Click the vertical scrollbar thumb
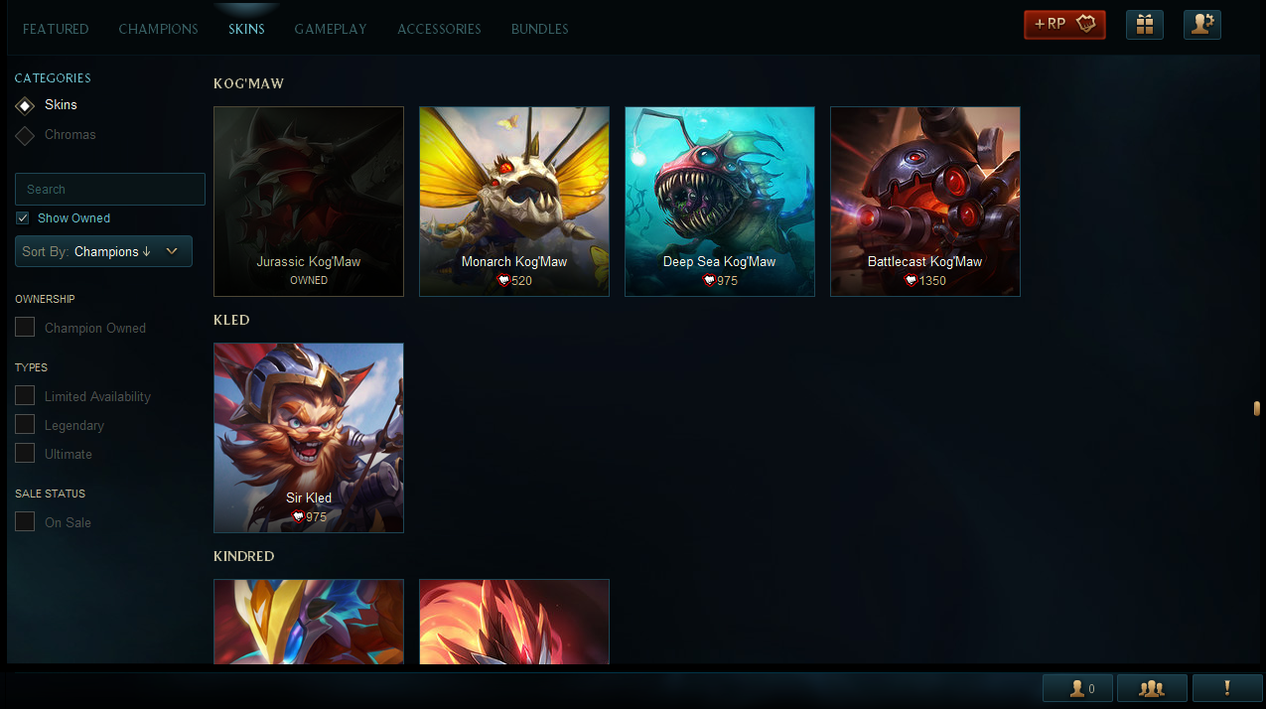 pyautogui.click(x=1257, y=408)
